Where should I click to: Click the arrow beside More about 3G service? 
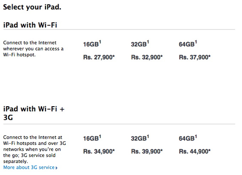pyautogui.click(x=57, y=168)
